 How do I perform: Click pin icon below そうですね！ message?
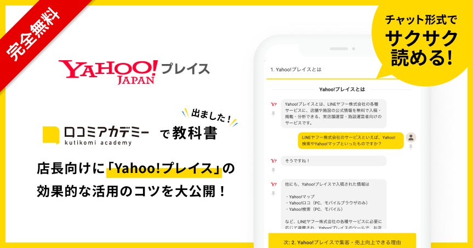pyautogui.click(x=273, y=170)
